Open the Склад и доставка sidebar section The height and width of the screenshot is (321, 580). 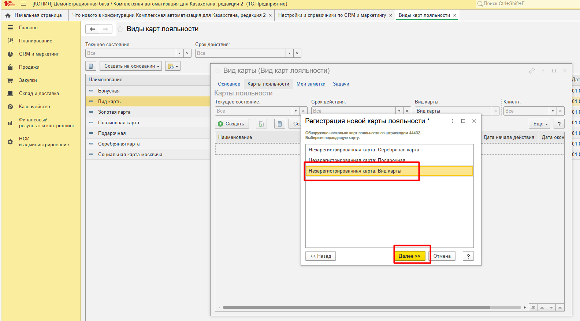[x=38, y=94]
